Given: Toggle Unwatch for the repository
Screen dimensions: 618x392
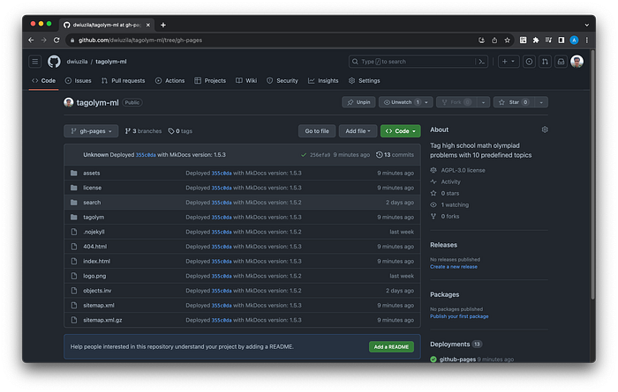Looking at the screenshot, I should point(401,102).
